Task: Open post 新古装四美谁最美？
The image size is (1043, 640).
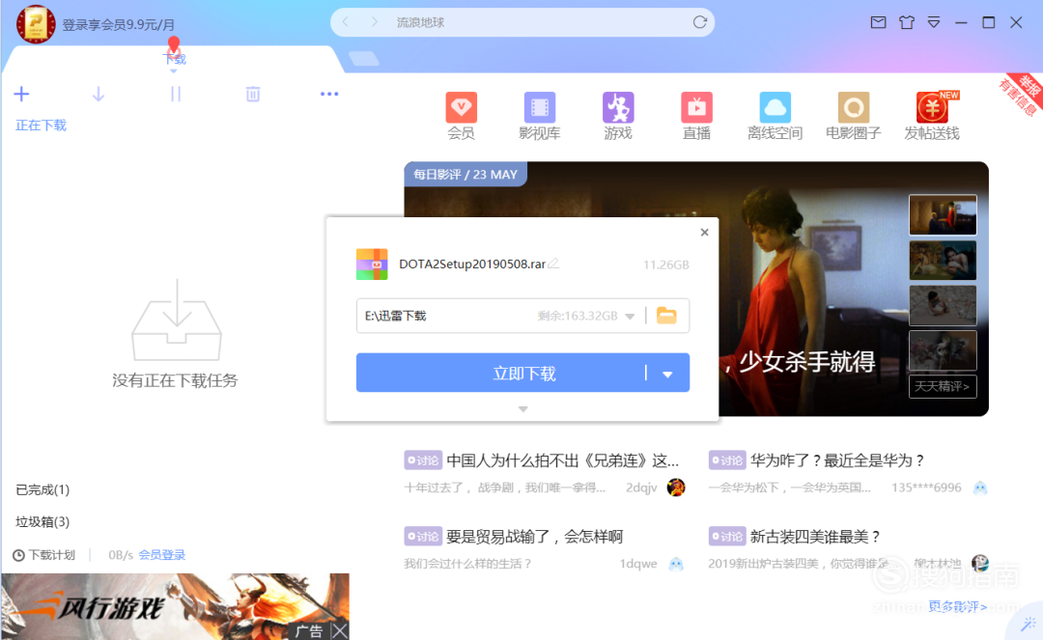Action: pyautogui.click(x=815, y=537)
